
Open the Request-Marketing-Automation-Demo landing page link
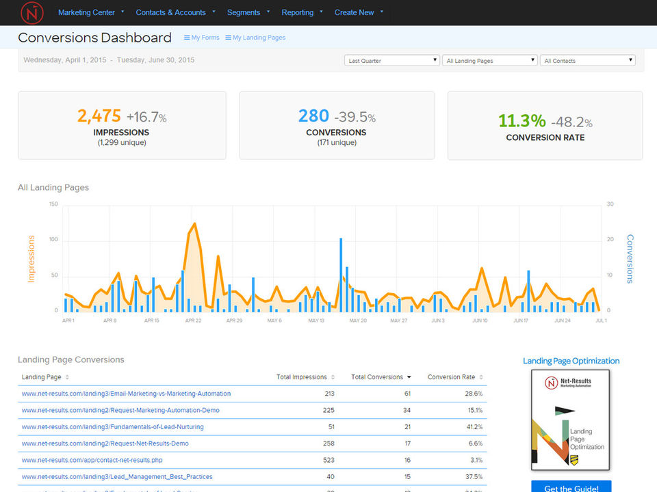pos(120,411)
